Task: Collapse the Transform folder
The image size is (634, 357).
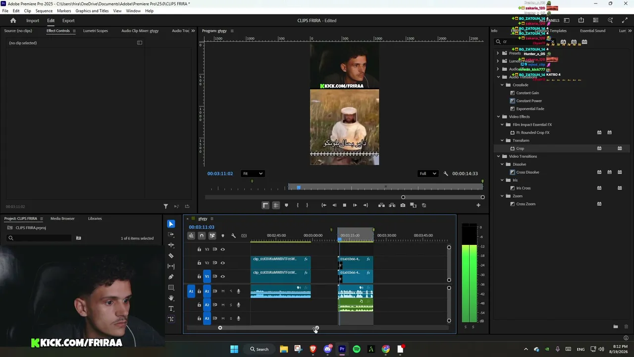Action: [502, 140]
